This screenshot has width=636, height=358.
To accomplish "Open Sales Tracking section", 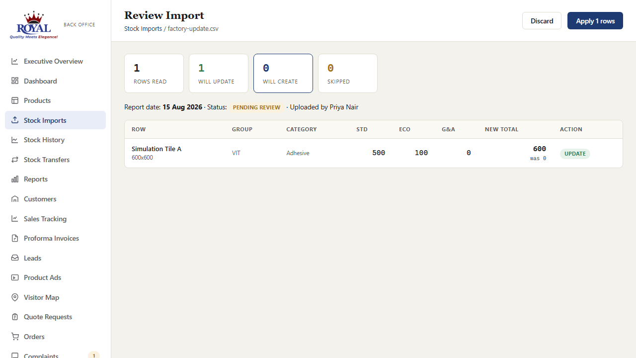I will pyautogui.click(x=55, y=219).
